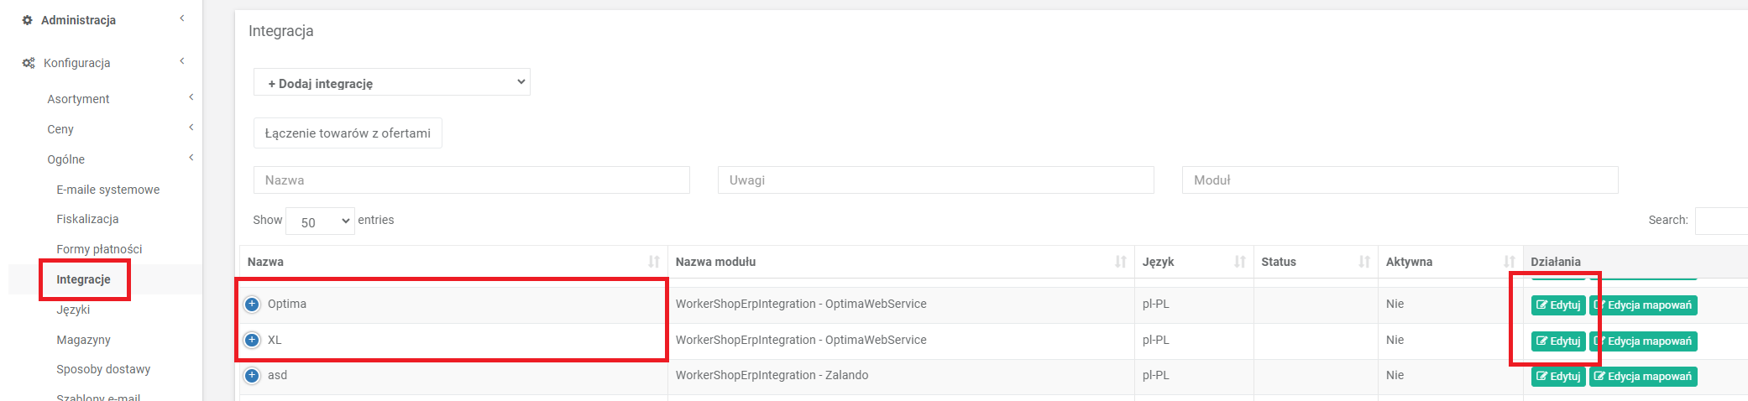Open Magazyny in the sidebar
This screenshot has height=401, width=1748.
click(83, 340)
